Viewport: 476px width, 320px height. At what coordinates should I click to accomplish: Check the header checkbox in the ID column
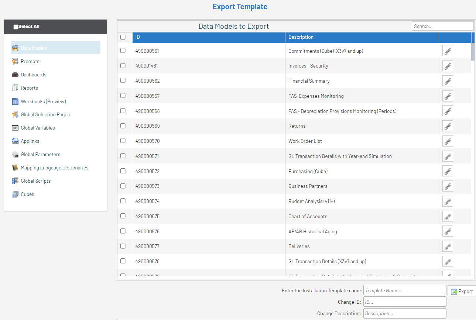click(123, 37)
